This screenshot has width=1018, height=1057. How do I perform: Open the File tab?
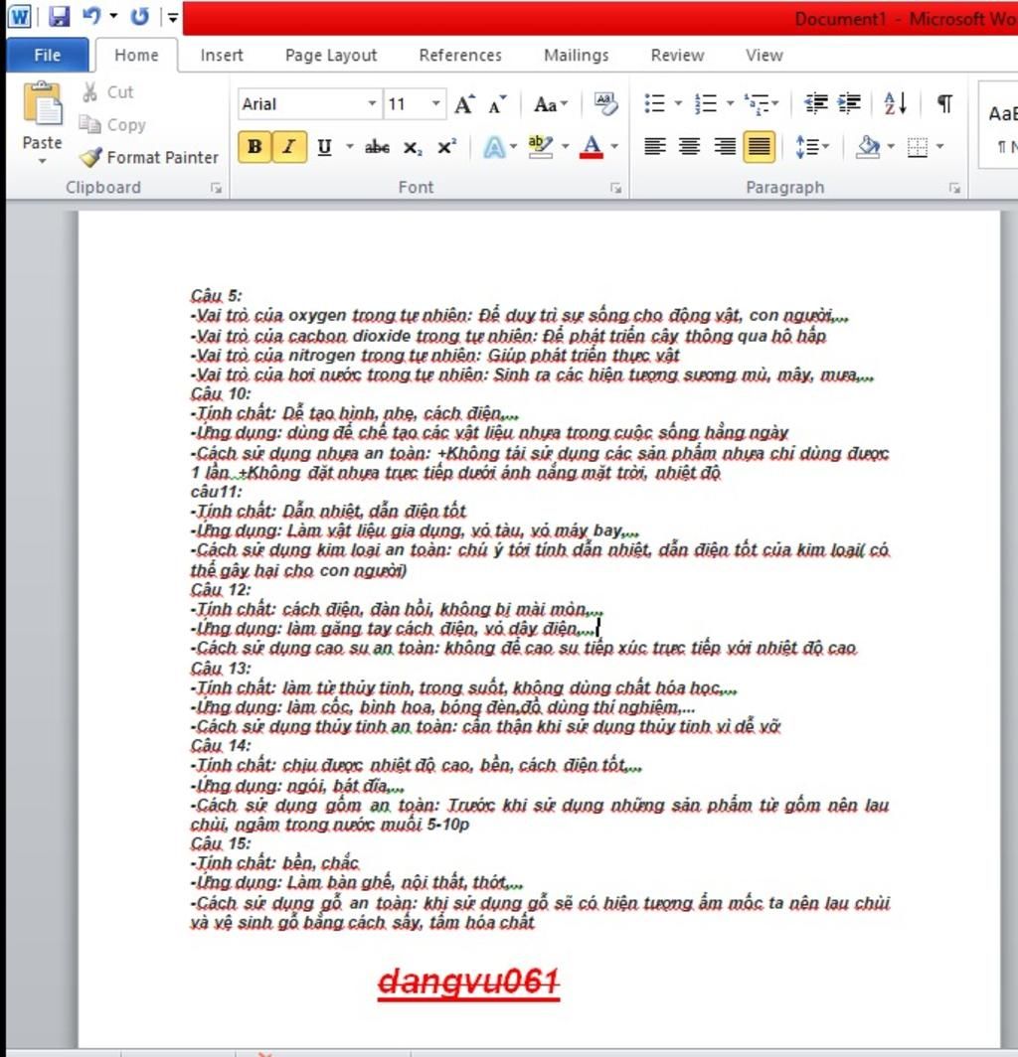pos(48,56)
